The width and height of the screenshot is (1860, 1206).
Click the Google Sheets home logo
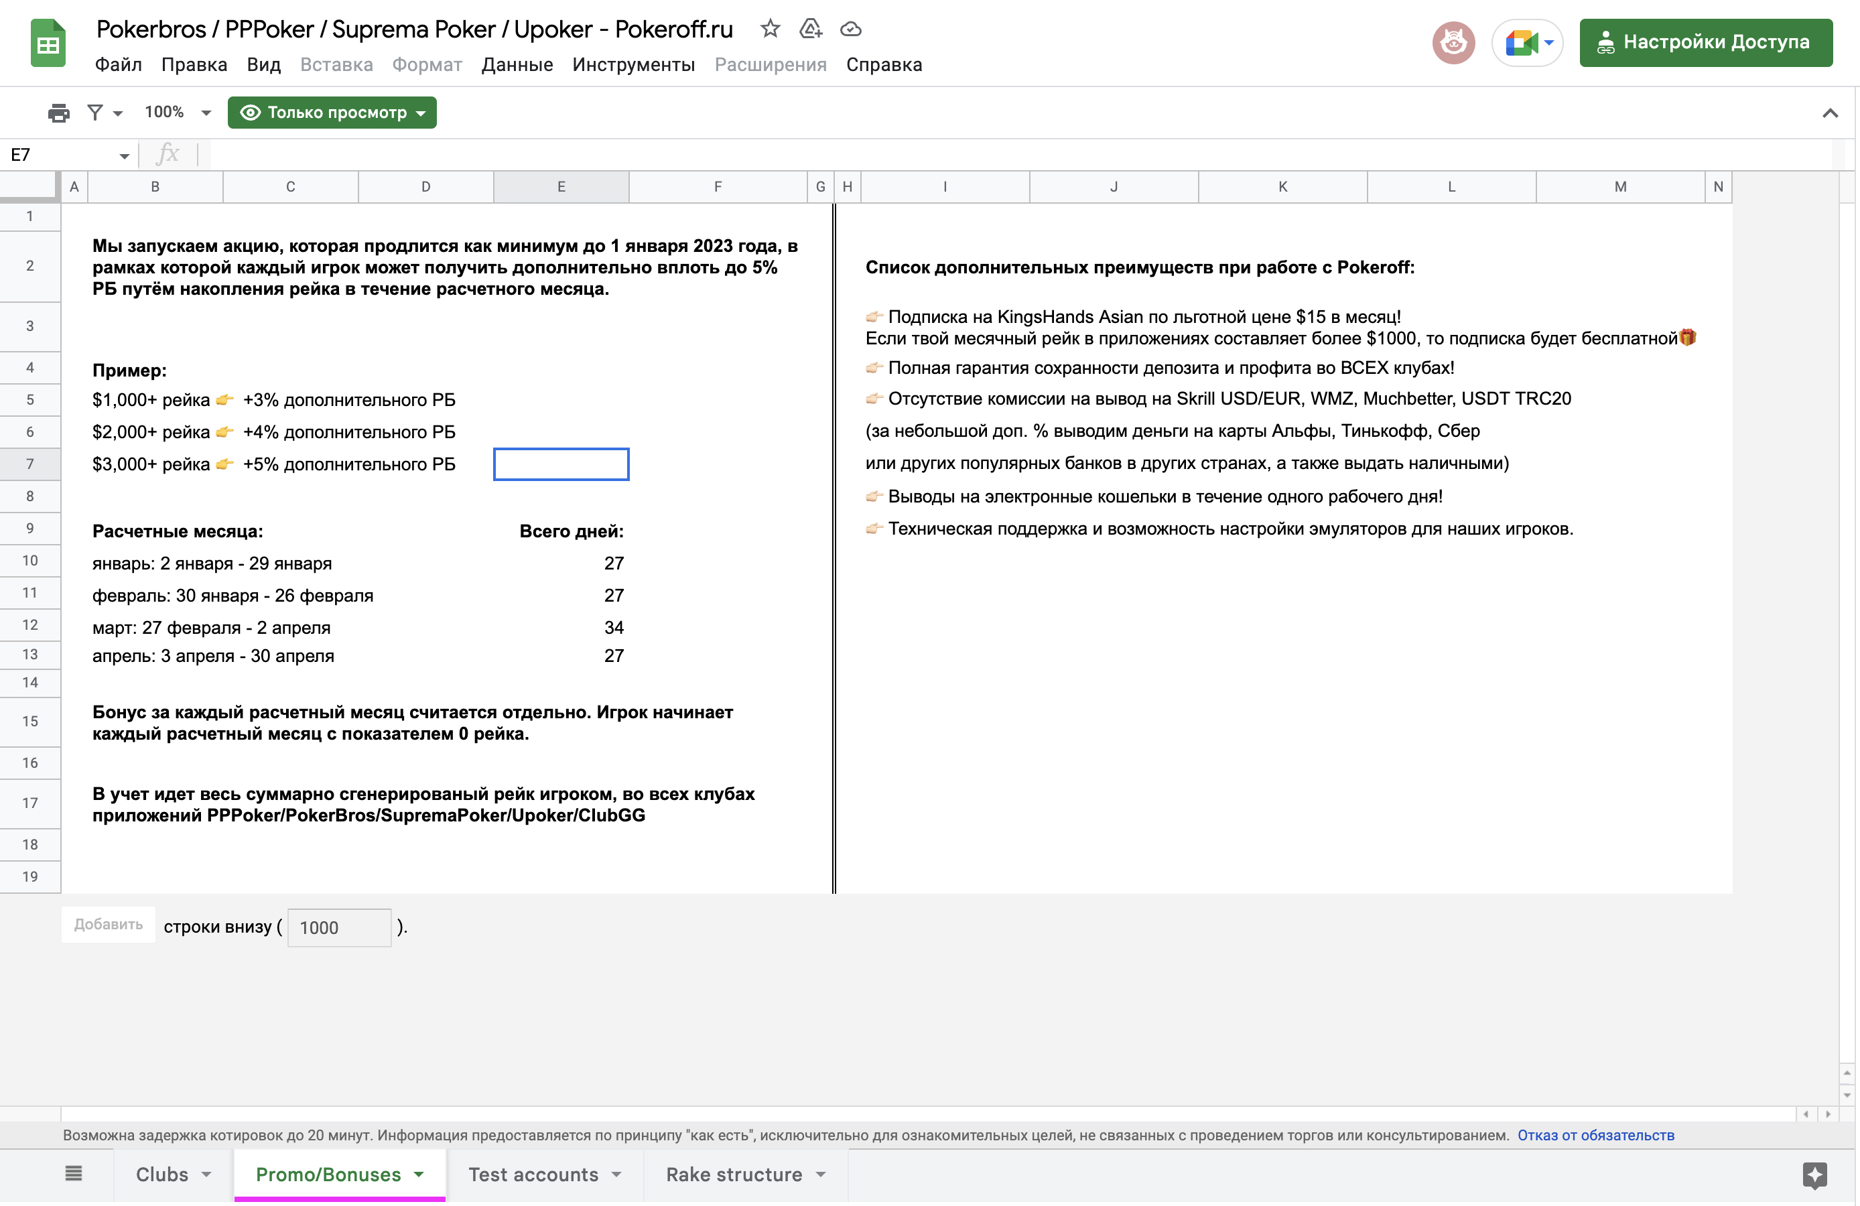(48, 44)
